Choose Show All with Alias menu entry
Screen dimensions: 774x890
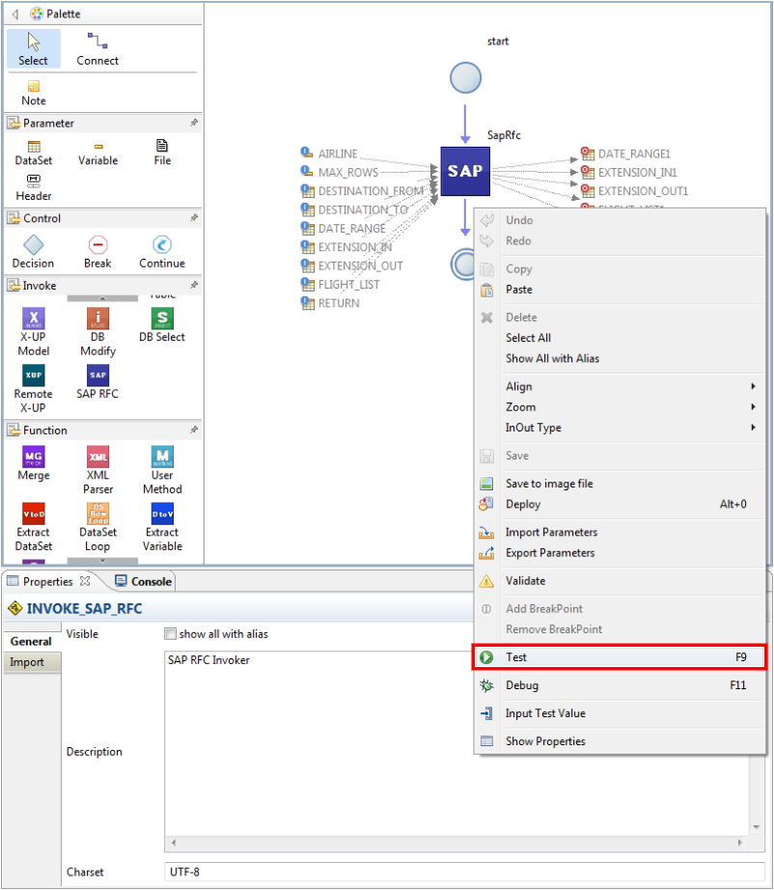click(x=620, y=358)
